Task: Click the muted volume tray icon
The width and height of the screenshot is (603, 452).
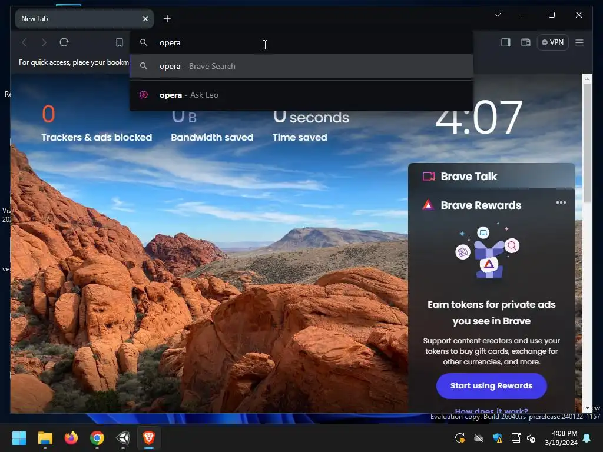Action: (x=531, y=438)
